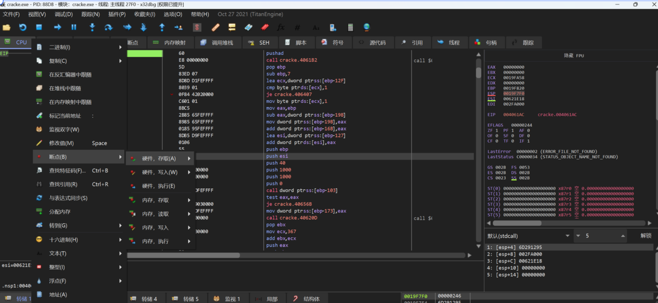Click the Step Over icon
658x303 pixels.
coord(108,27)
